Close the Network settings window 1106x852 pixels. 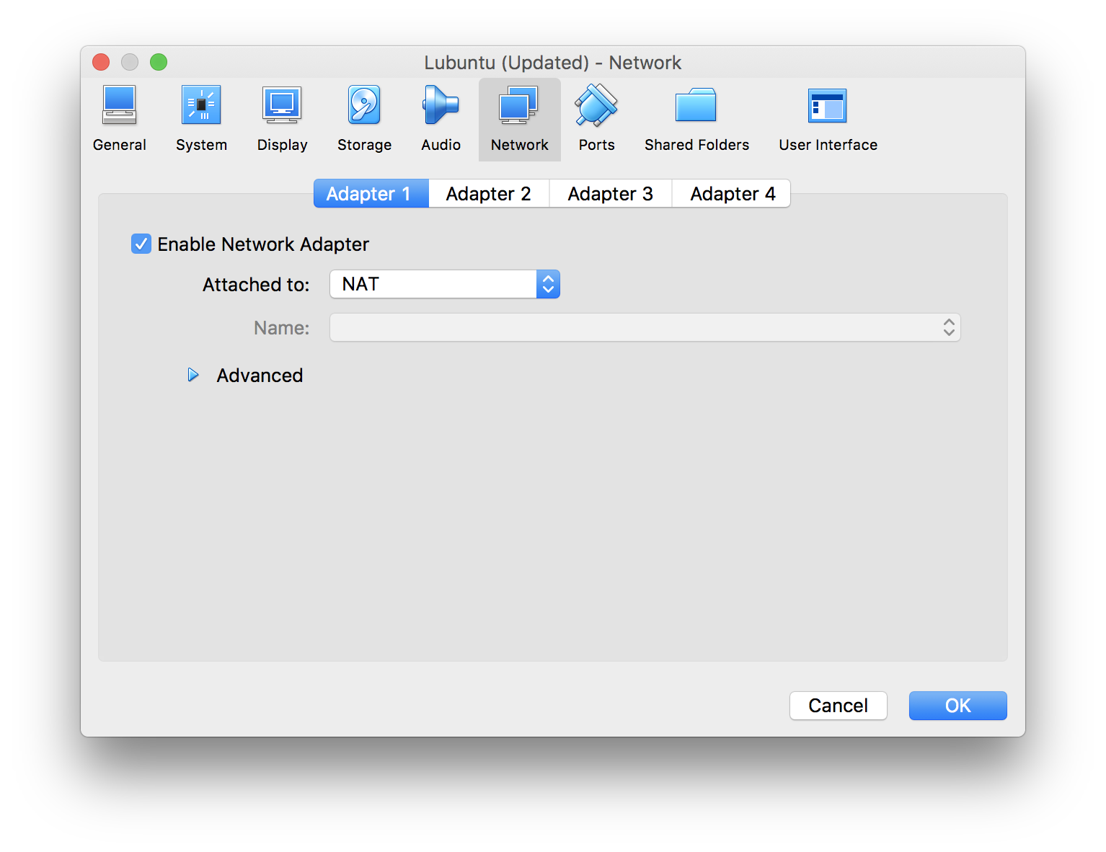tap(101, 62)
